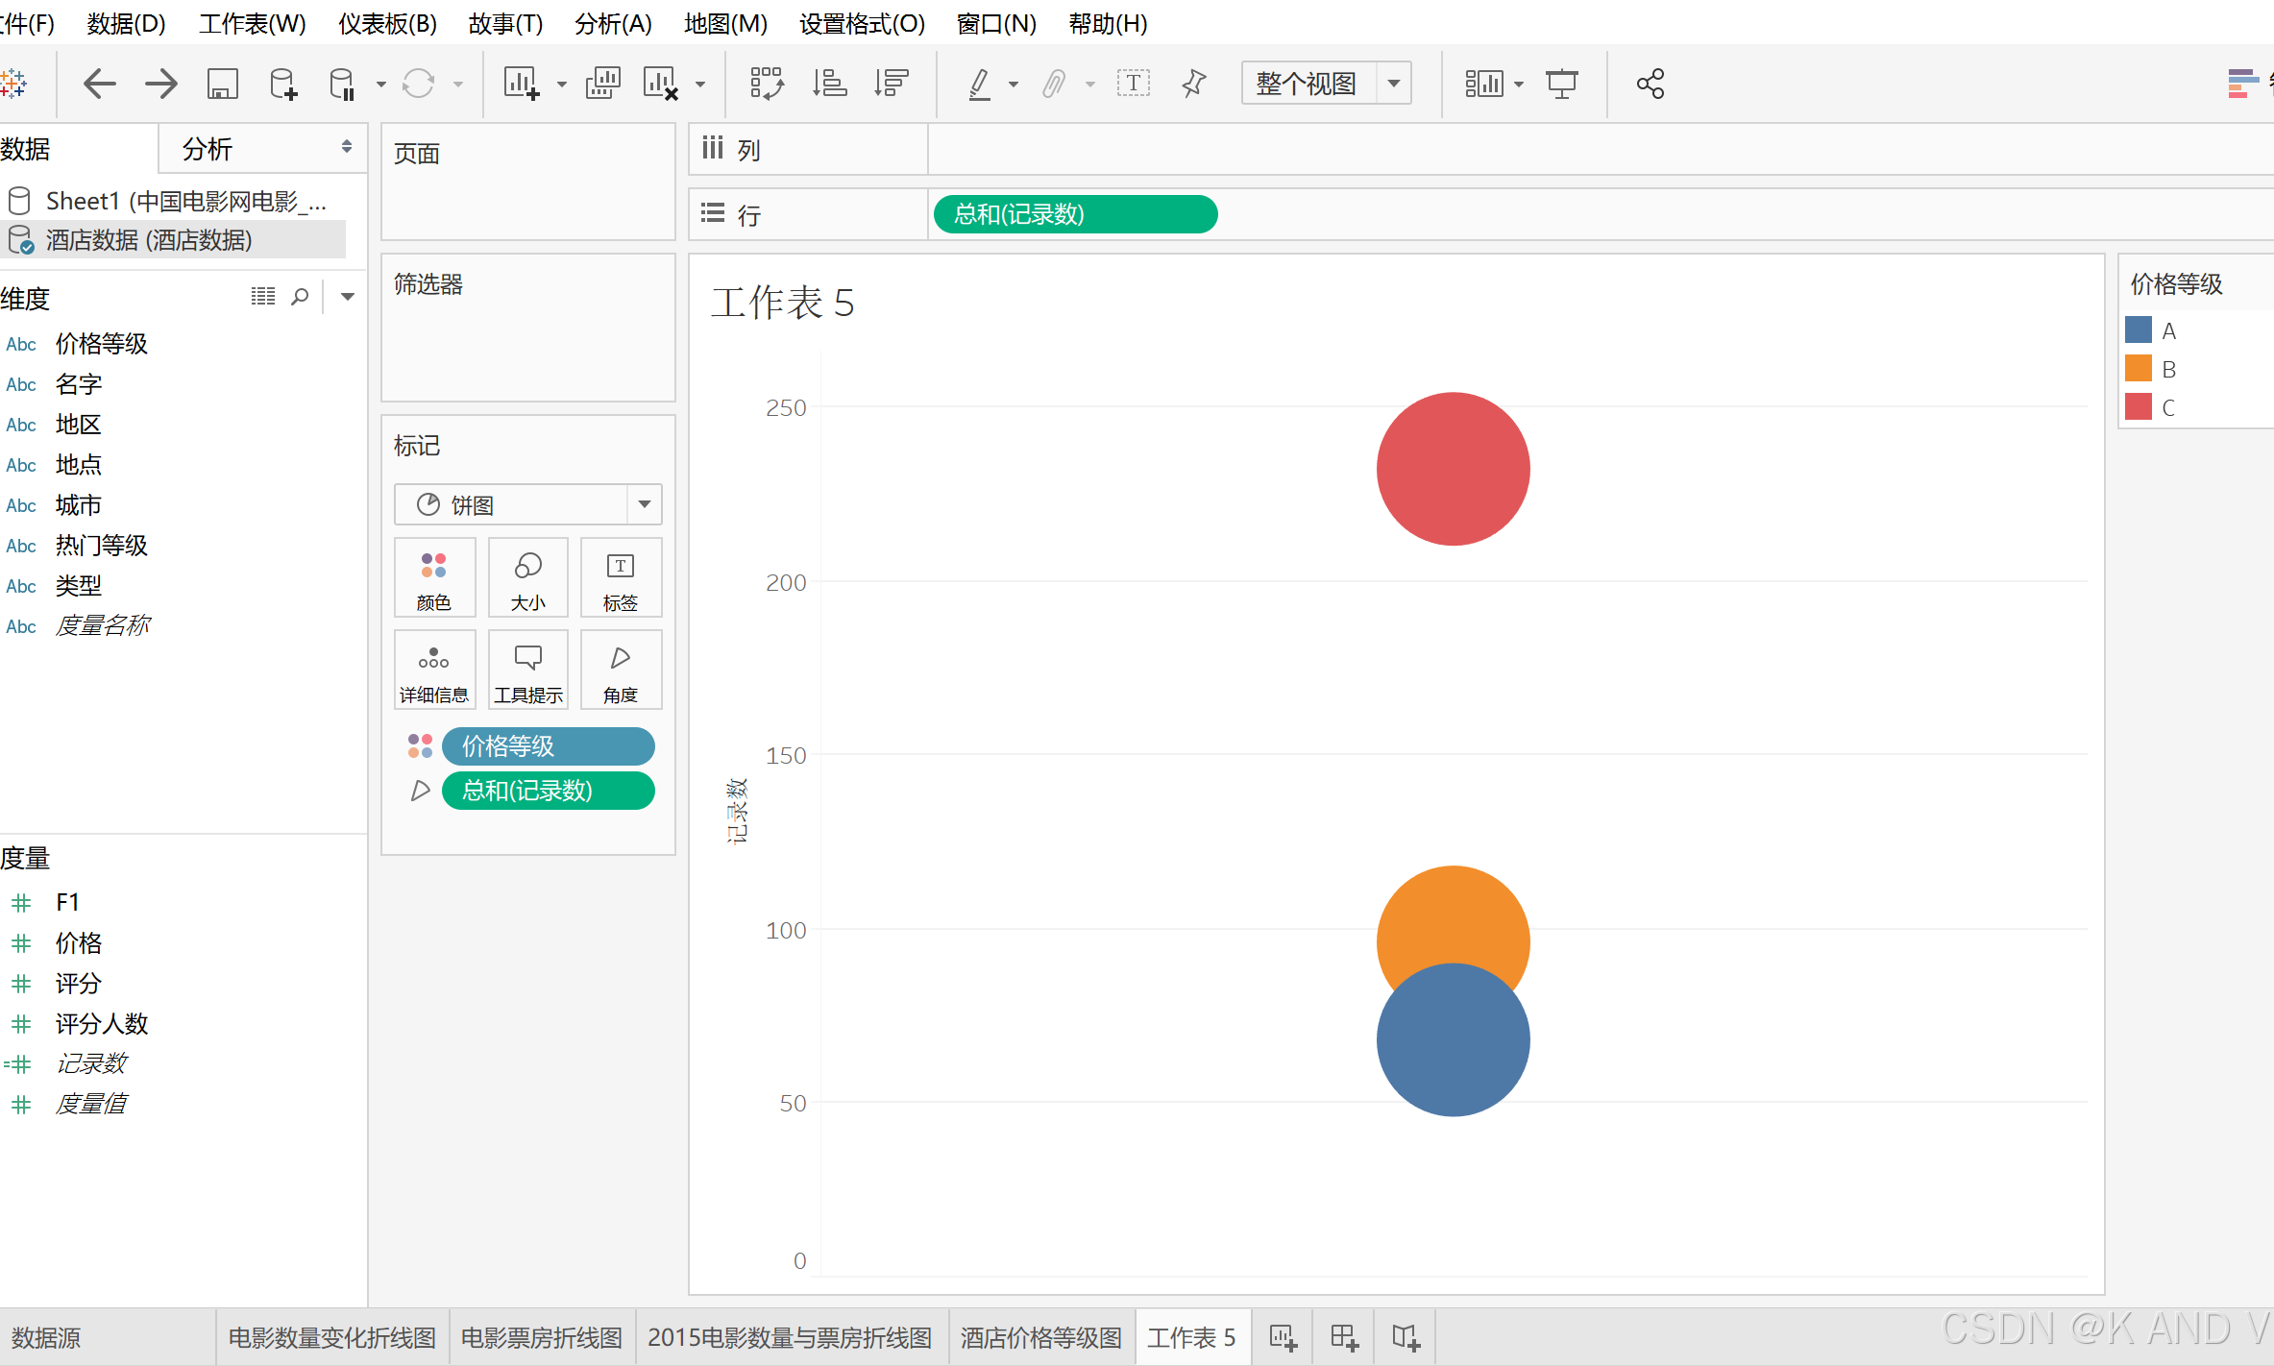Toggle the dimensions list view icon
2274x1366 pixels.
(x=262, y=297)
